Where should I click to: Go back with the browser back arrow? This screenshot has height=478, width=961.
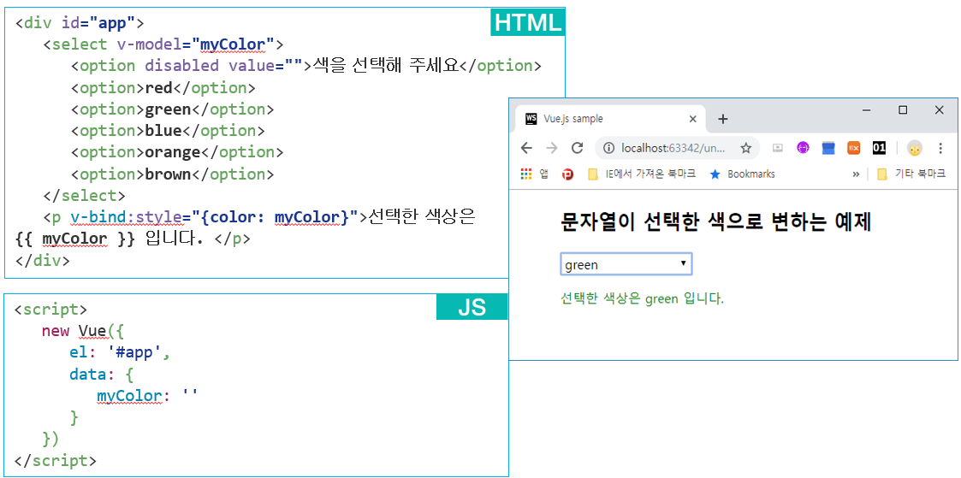tap(525, 148)
